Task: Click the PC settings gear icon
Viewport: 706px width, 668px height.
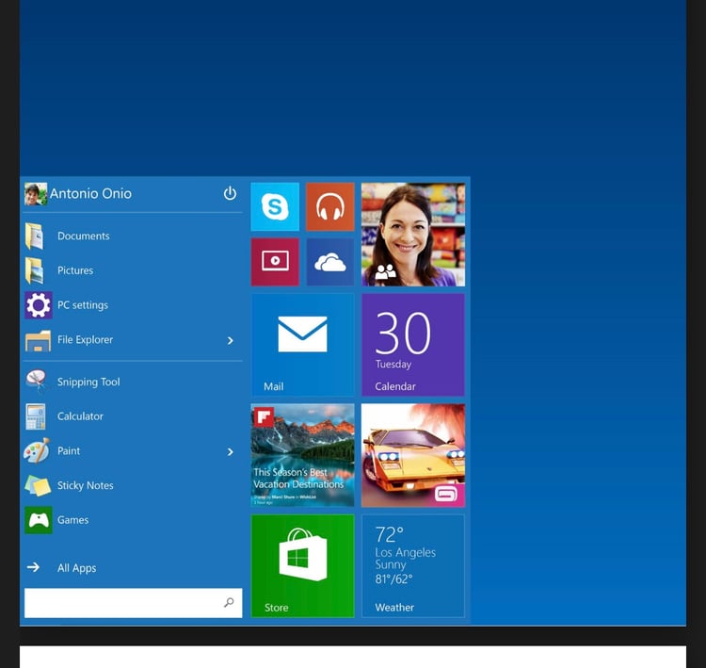Action: click(x=39, y=305)
